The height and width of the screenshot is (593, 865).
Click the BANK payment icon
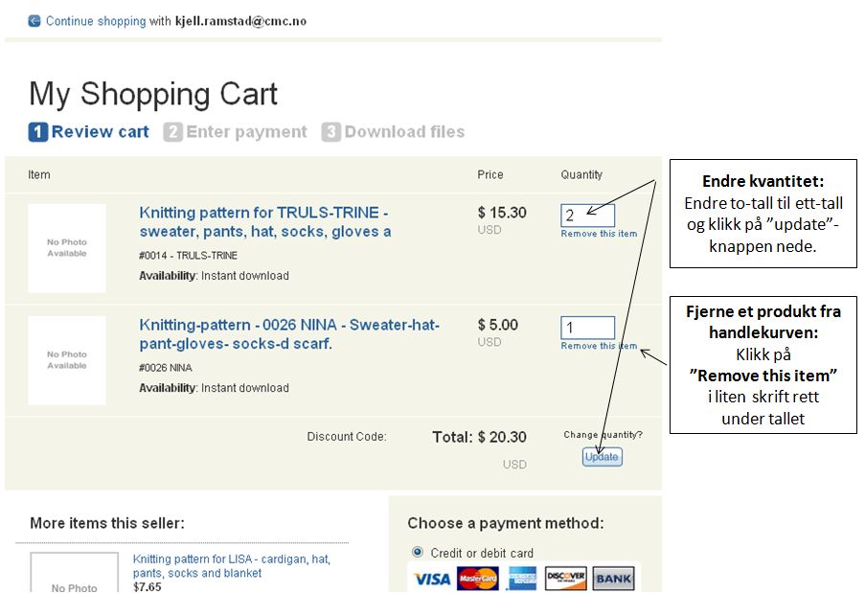pyautogui.click(x=613, y=579)
